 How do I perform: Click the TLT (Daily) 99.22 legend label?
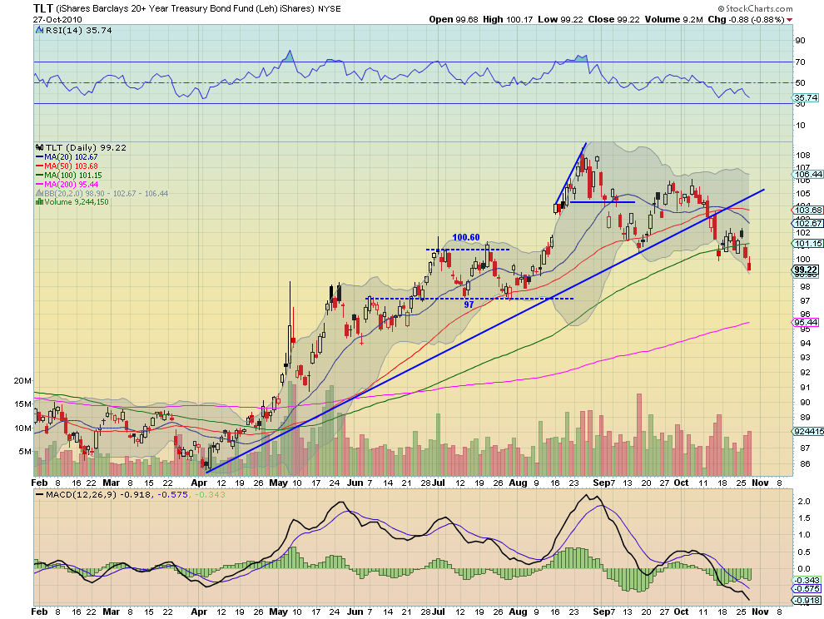(87, 147)
